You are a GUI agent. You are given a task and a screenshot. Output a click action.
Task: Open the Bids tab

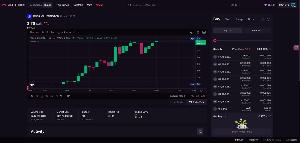pyautogui.click(x=251, y=19)
